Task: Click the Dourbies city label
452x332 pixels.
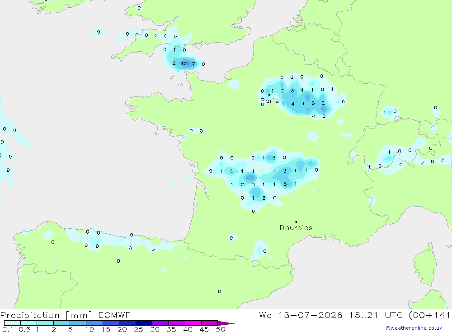Action: click(296, 228)
